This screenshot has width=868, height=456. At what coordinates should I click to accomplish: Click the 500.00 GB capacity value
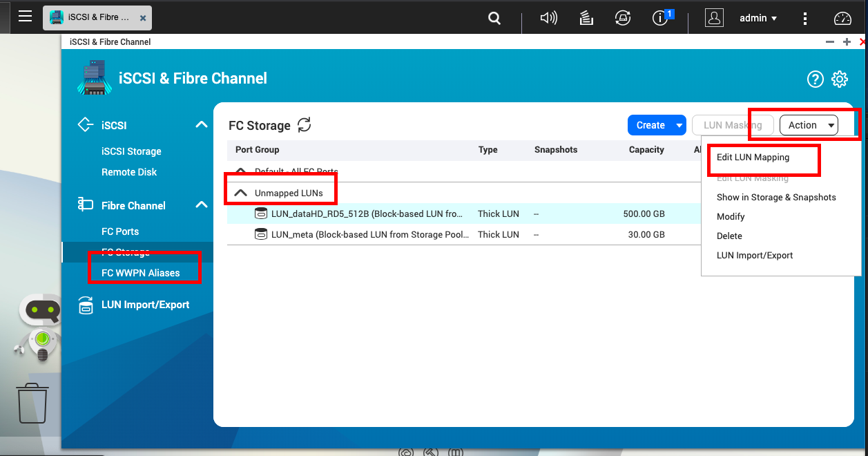(x=644, y=213)
